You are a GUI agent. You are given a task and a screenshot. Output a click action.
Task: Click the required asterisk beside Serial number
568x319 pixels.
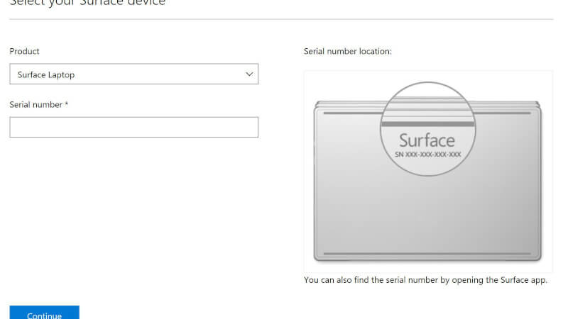[67, 105]
